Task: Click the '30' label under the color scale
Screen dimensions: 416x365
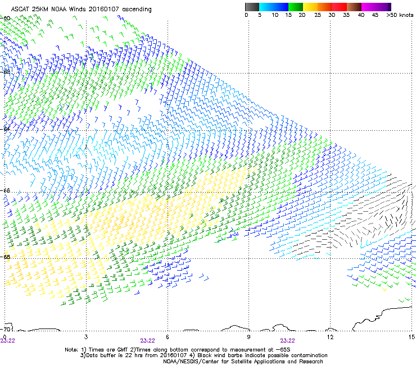Action: point(332,15)
